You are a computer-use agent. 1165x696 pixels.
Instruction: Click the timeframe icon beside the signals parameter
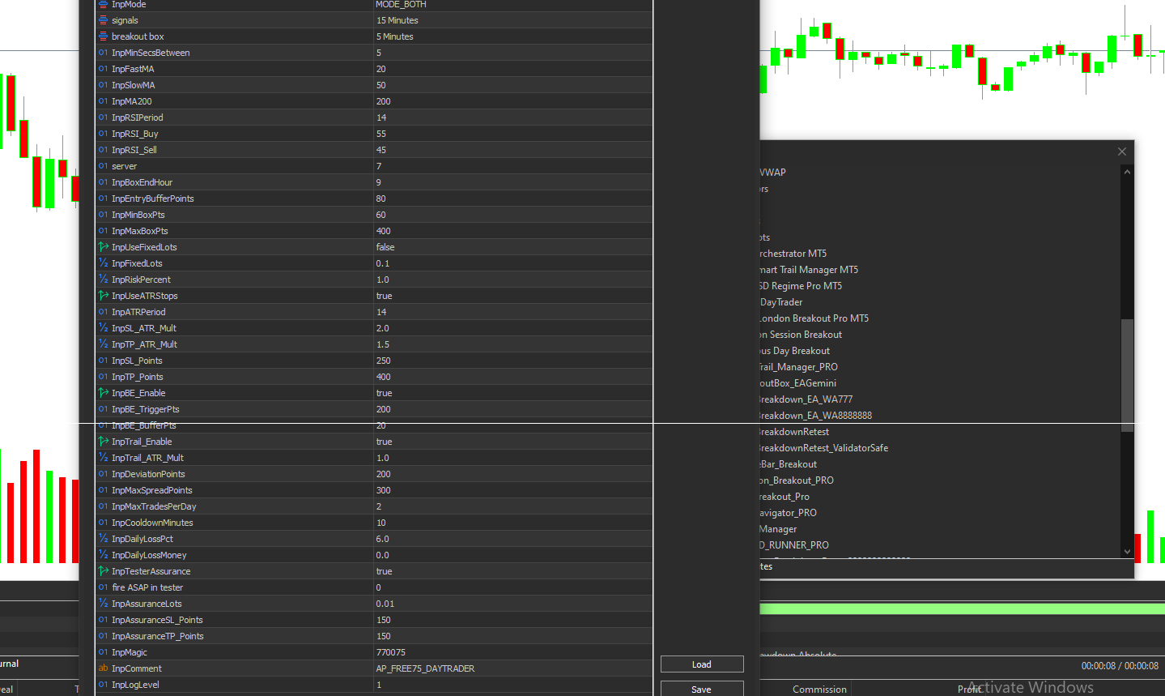pyautogui.click(x=104, y=20)
